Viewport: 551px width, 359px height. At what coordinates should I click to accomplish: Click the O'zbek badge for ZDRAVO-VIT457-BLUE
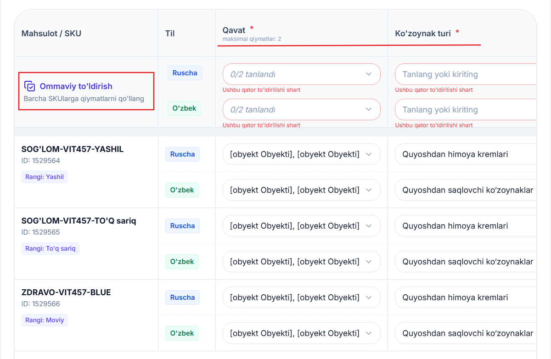pyautogui.click(x=182, y=333)
